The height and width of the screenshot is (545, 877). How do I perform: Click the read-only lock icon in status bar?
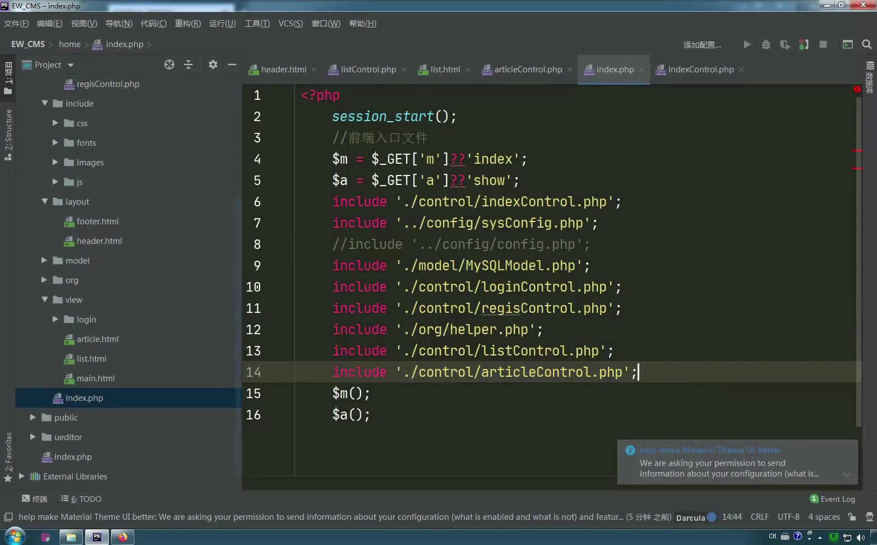(x=852, y=517)
